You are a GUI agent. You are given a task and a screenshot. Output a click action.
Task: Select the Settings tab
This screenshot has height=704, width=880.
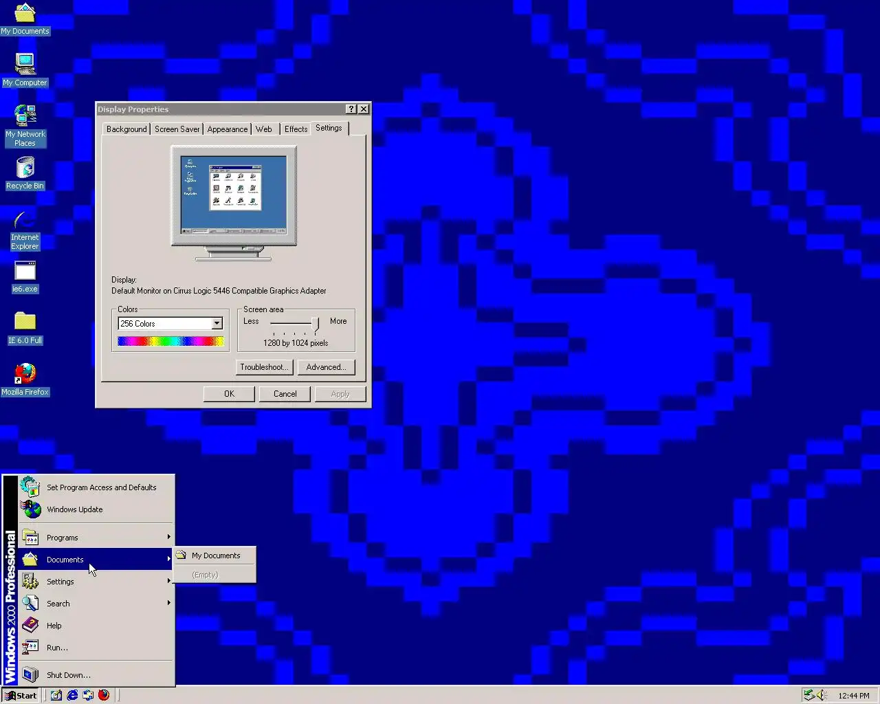[x=329, y=128]
